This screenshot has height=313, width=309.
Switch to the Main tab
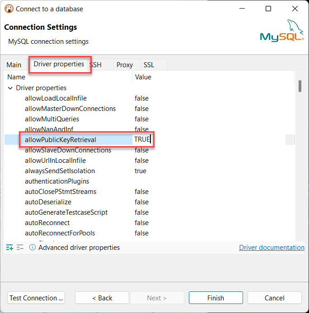14,65
